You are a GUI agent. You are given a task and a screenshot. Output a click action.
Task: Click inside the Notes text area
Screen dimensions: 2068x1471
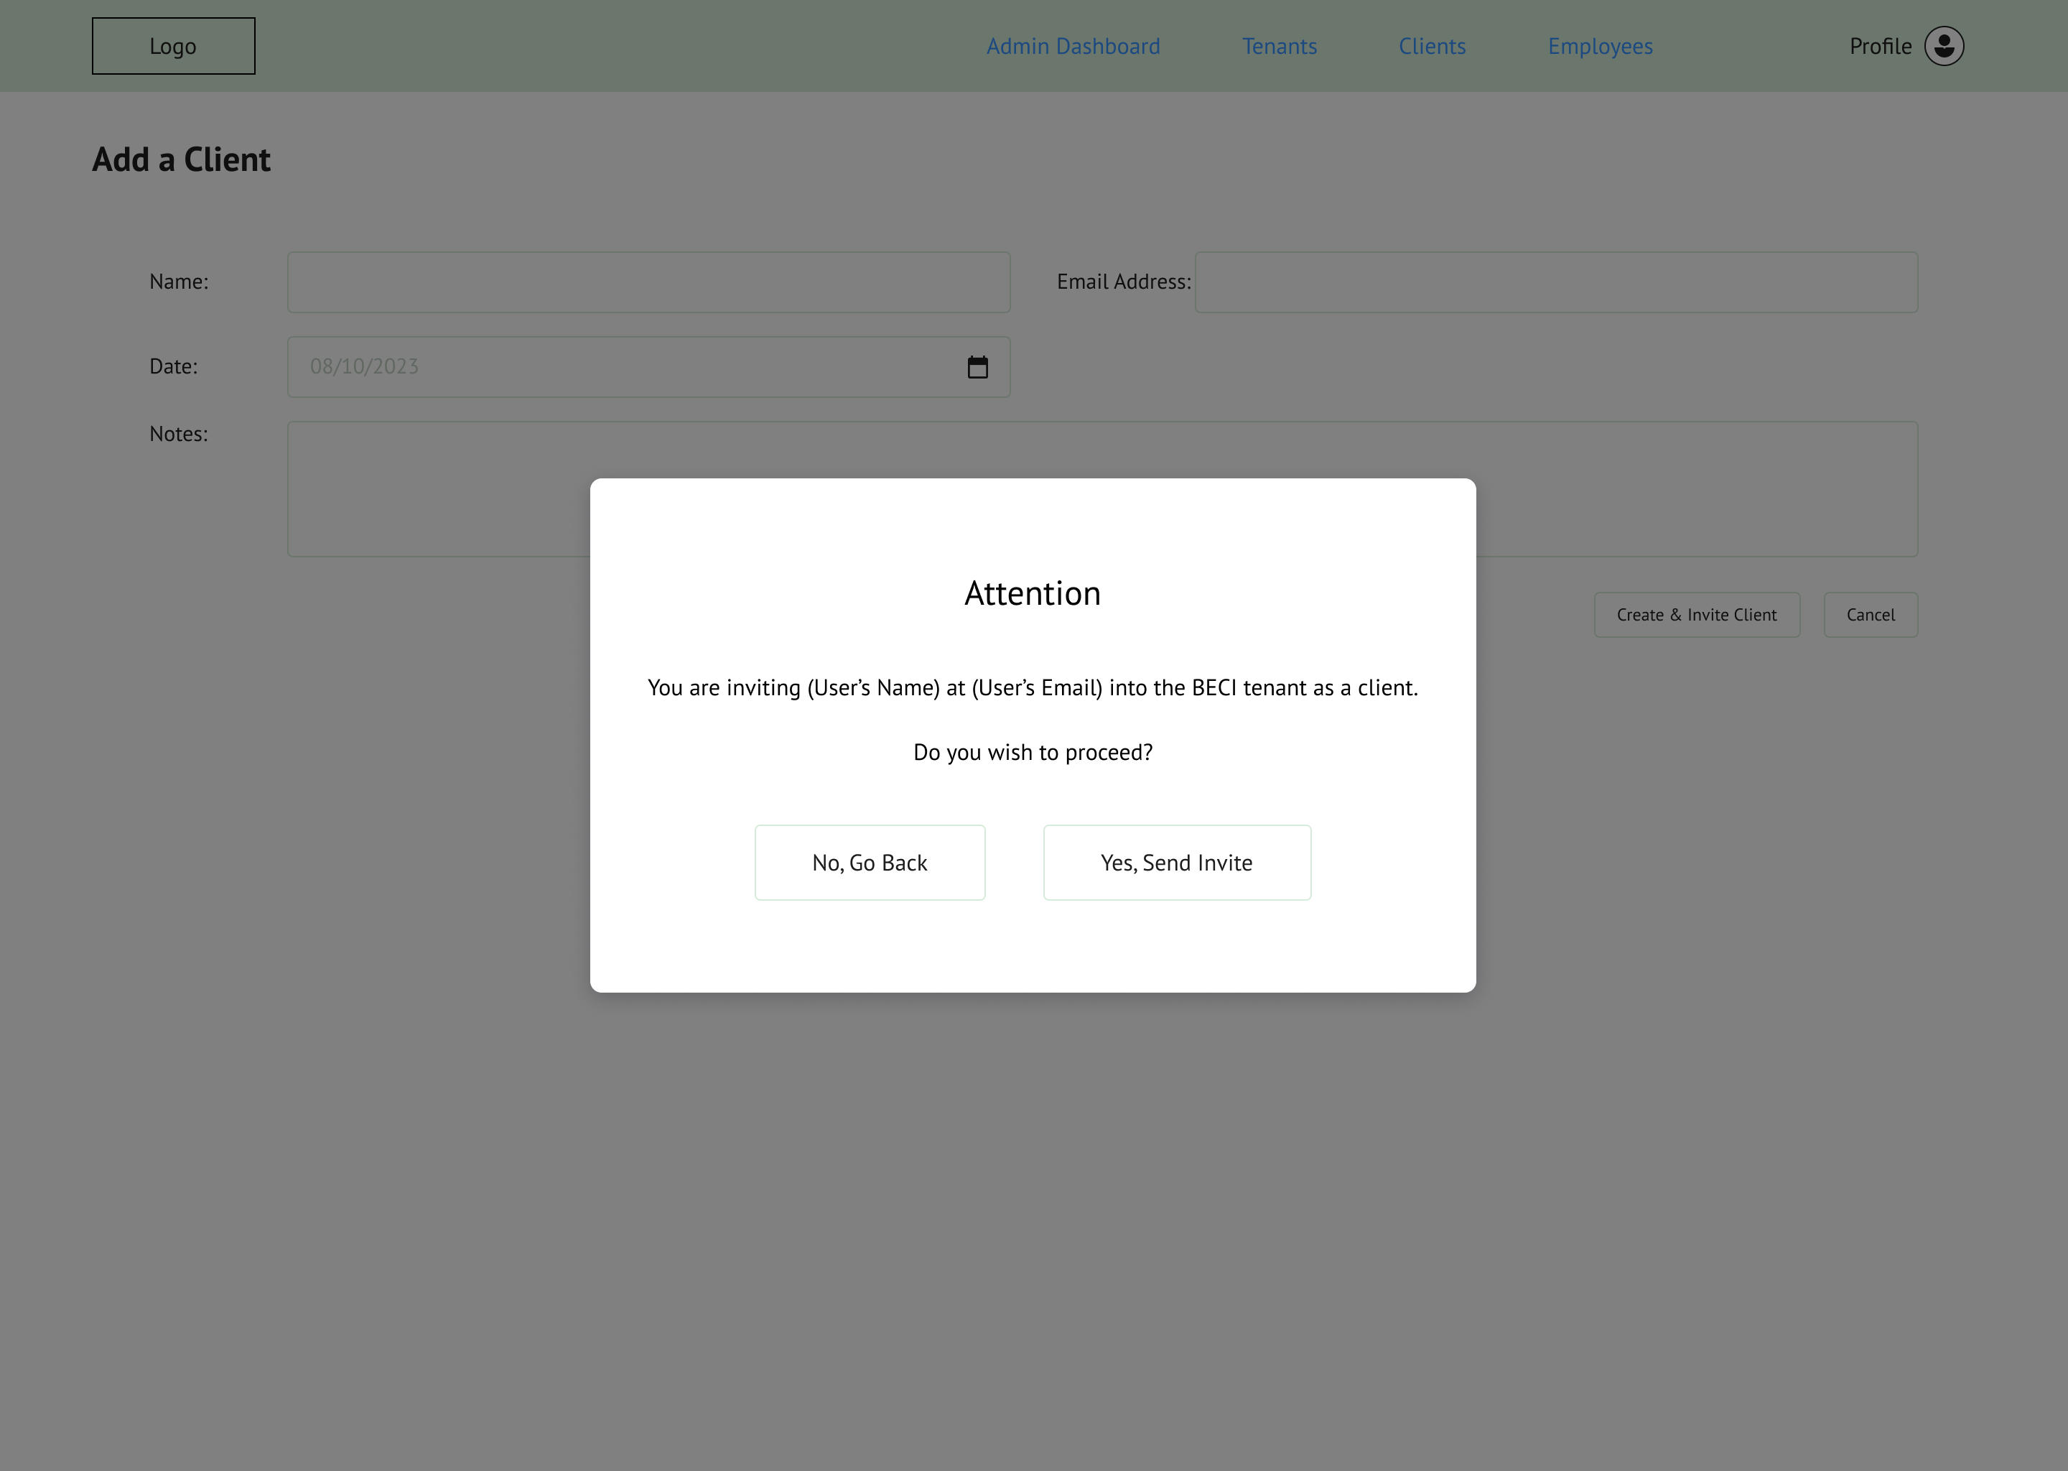point(434,489)
